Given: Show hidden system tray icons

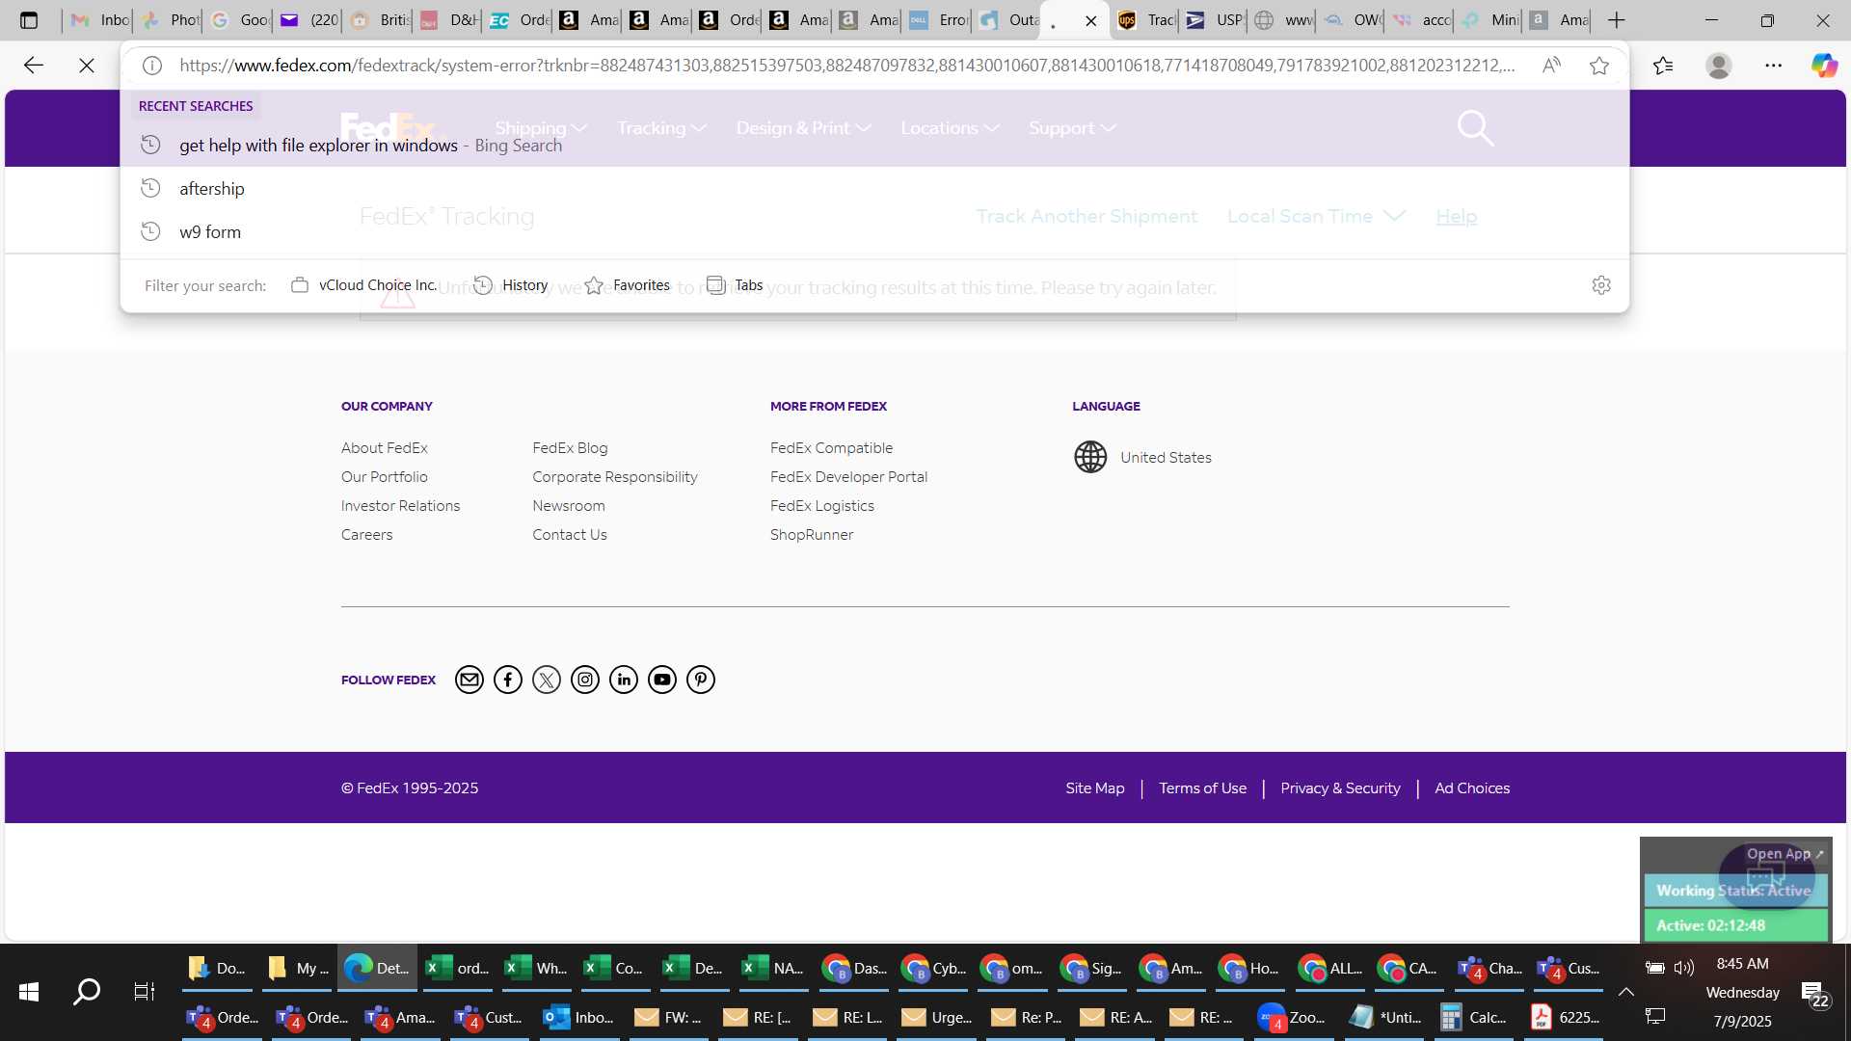Looking at the screenshot, I should (x=1626, y=992).
